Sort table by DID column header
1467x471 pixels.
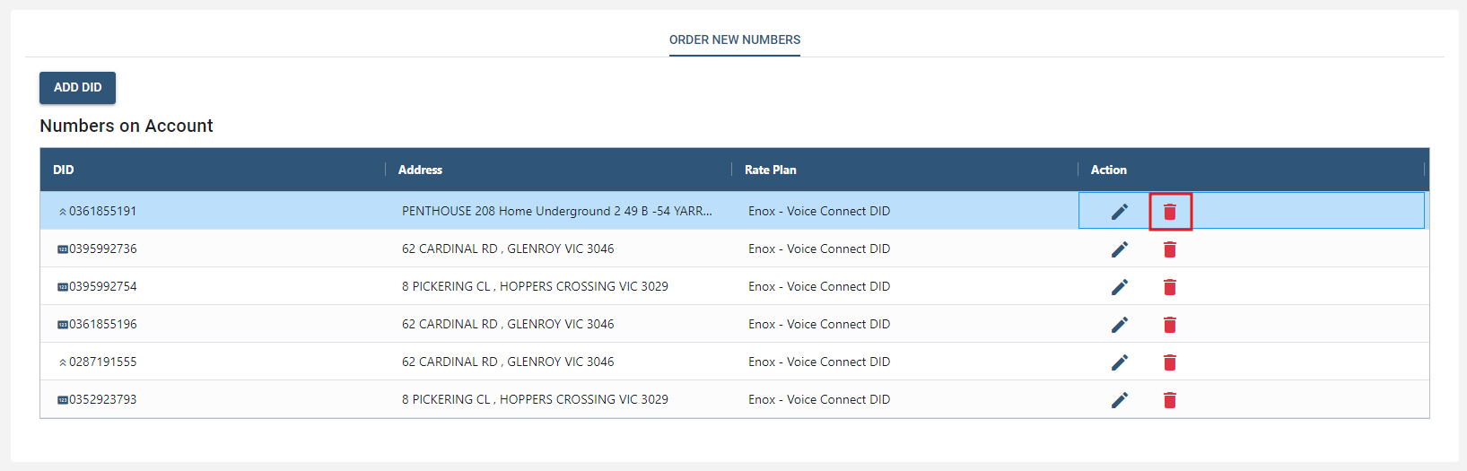pos(64,170)
